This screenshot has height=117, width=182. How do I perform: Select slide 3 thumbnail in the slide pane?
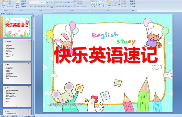pyautogui.click(x=17, y=73)
